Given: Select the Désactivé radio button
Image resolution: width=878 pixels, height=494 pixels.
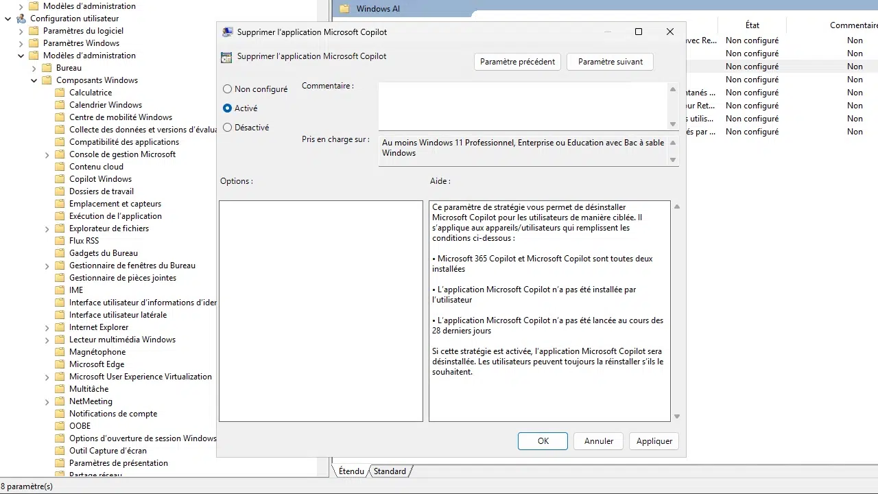Looking at the screenshot, I should [227, 127].
